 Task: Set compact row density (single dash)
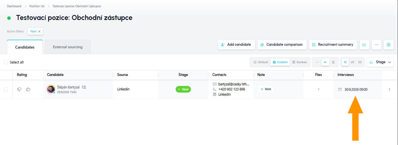tap(317, 62)
